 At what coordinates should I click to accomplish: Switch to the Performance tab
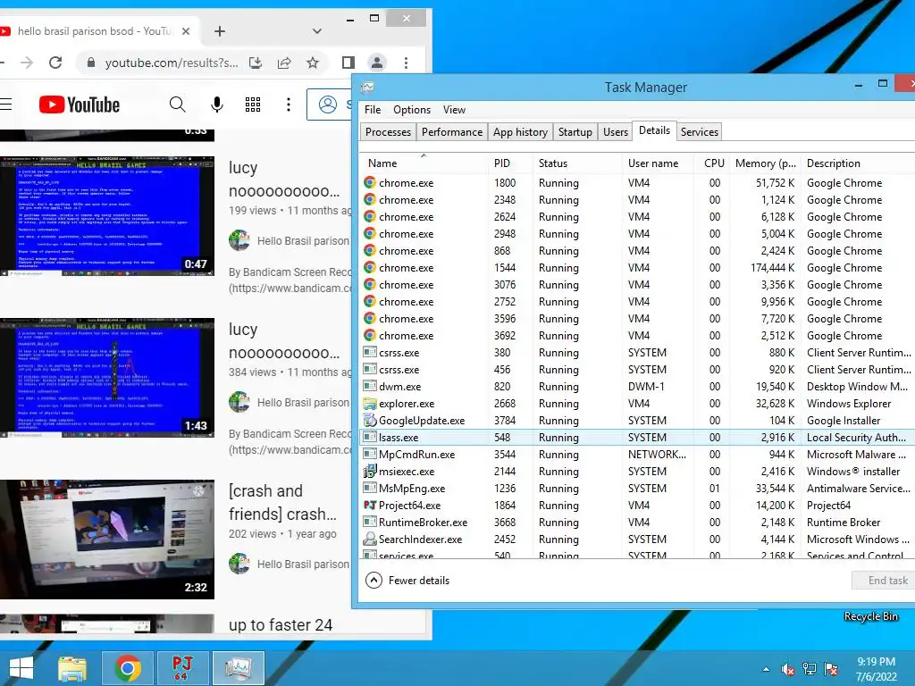click(452, 132)
